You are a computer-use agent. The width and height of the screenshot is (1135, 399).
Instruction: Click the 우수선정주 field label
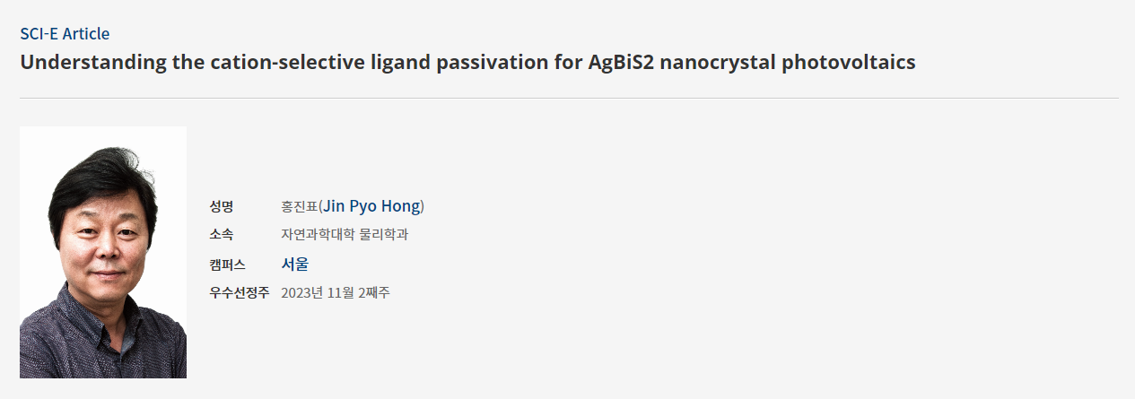click(x=240, y=293)
